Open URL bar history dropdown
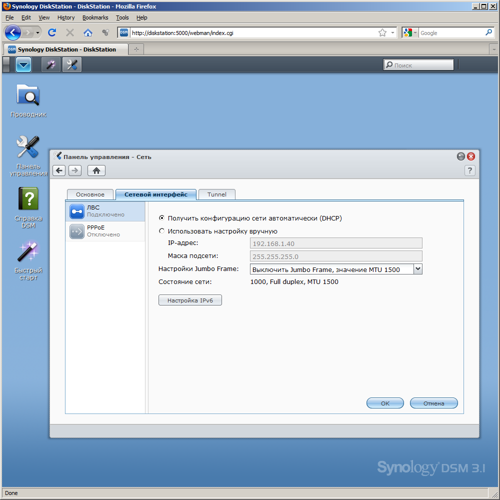This screenshot has height=500, width=500. [392, 32]
